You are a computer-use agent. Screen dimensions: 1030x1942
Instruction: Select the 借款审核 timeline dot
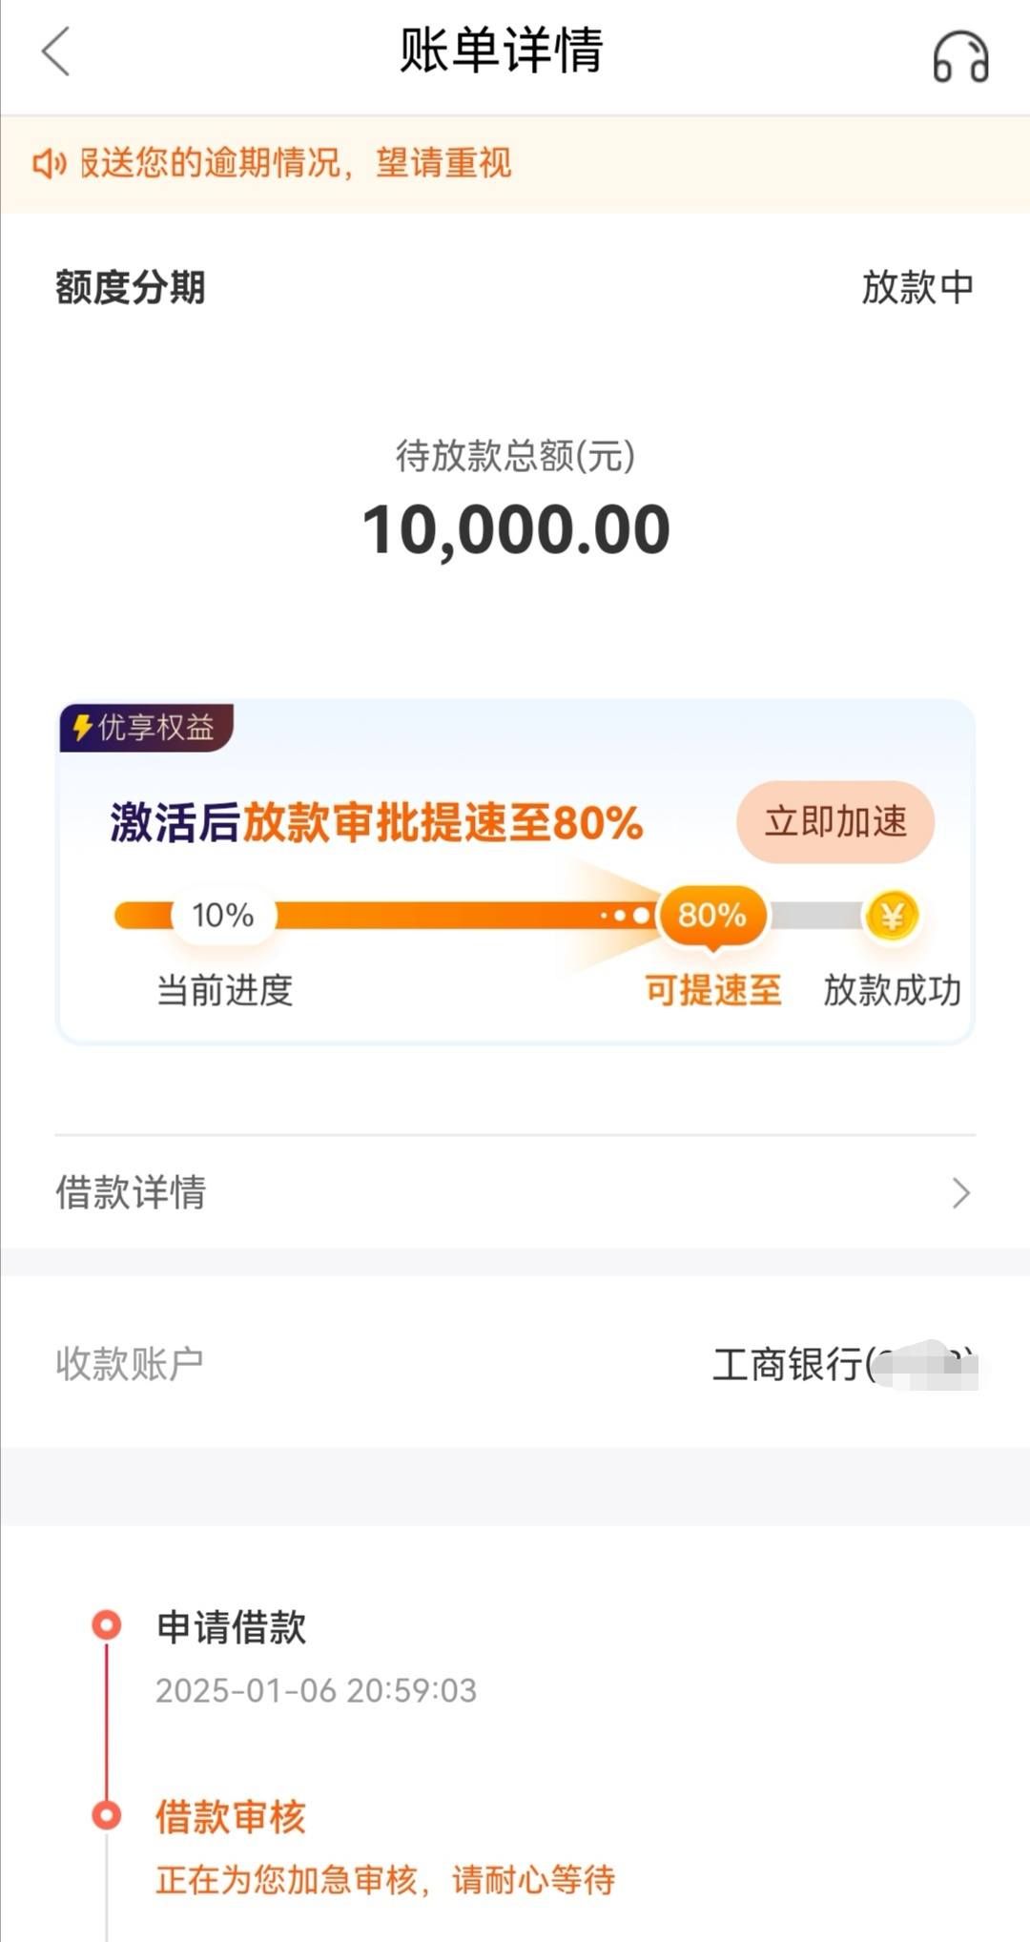coord(107,1814)
